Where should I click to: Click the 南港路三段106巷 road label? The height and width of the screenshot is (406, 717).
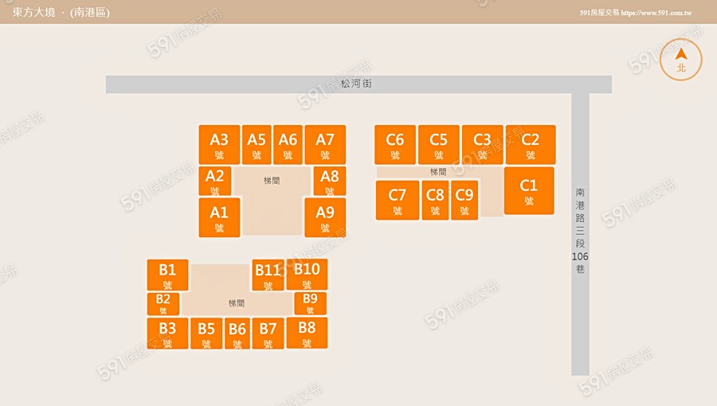tap(580, 232)
